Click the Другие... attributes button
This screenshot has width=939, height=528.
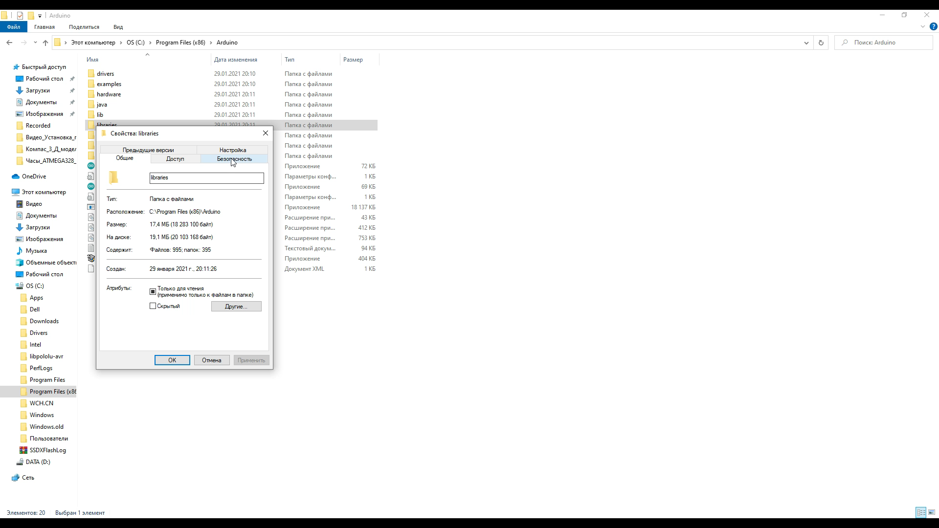pos(236,307)
